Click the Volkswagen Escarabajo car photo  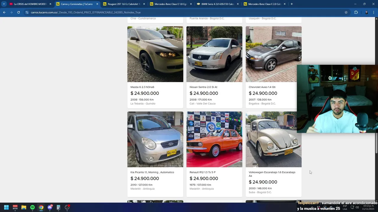coord(273,139)
